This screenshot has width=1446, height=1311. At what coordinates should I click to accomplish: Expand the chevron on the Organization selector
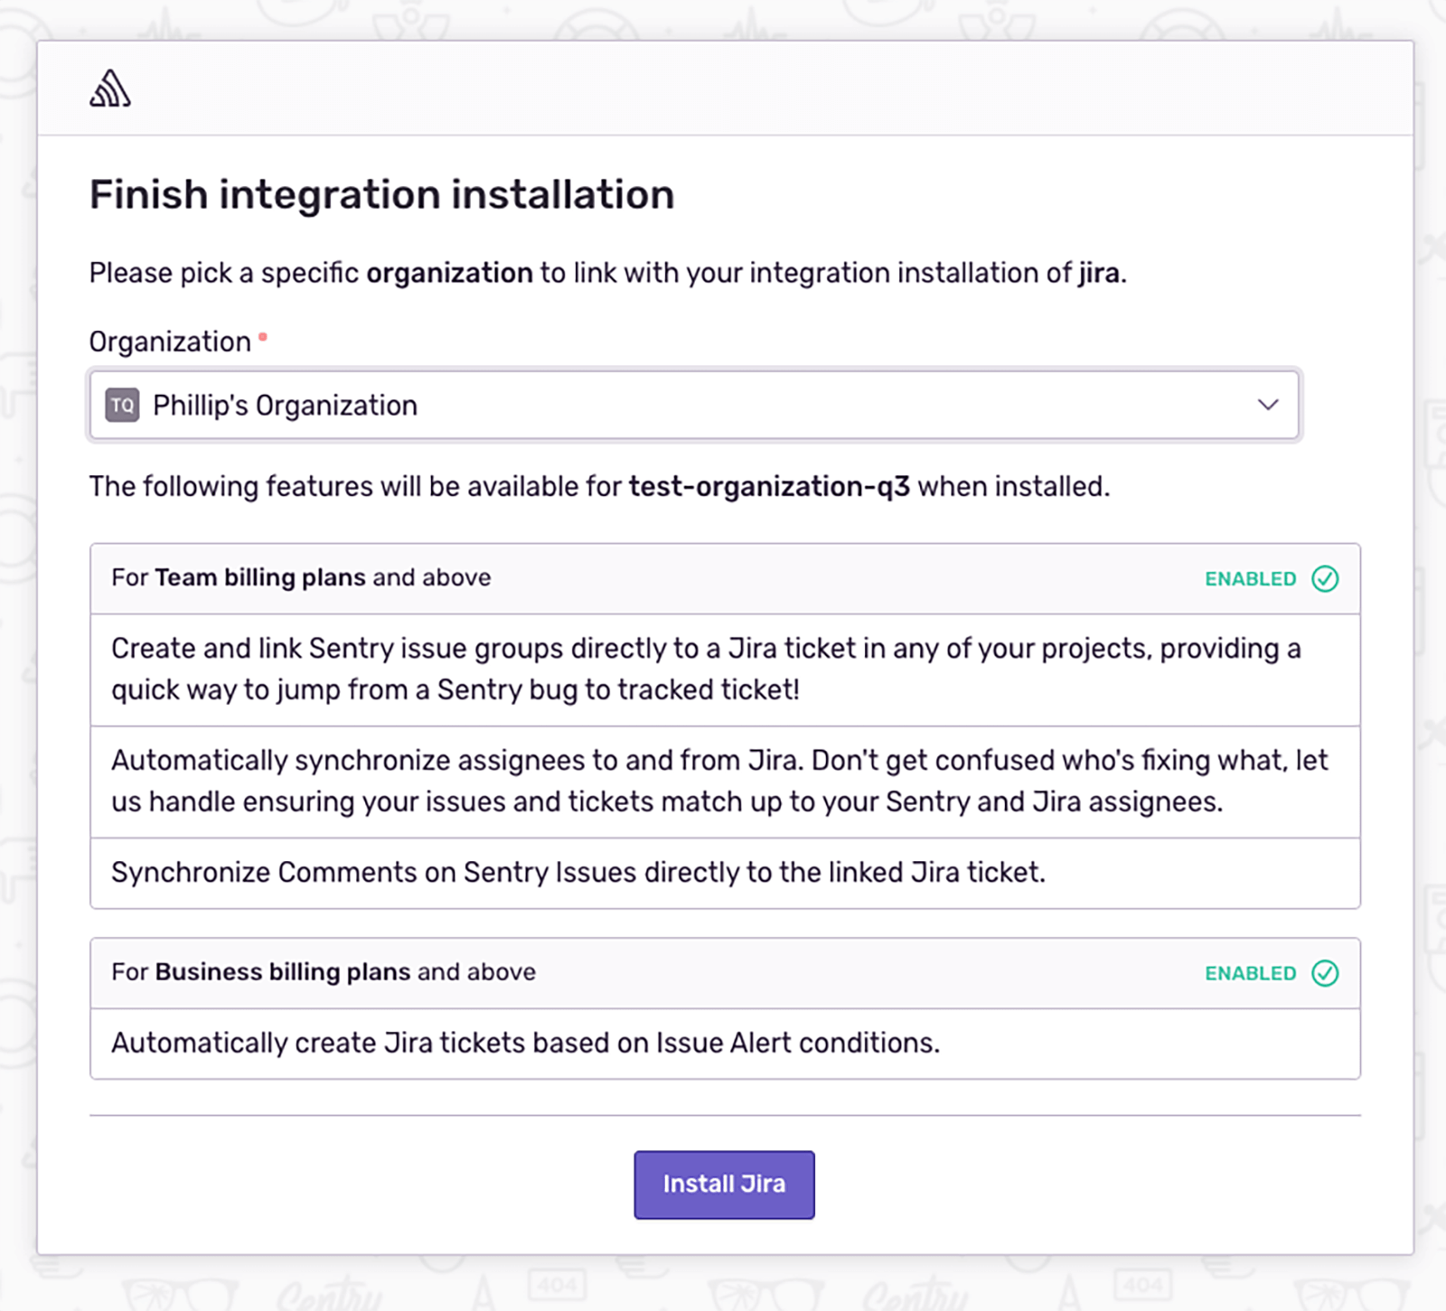coord(1269,406)
